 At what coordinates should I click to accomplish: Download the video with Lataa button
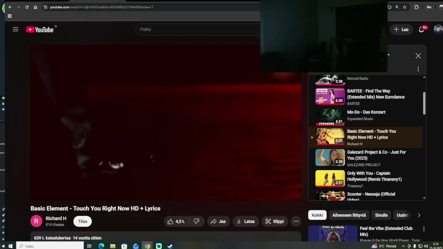[246, 221]
